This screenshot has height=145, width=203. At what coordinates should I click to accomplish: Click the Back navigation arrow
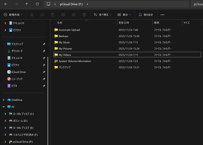click(6, 4)
